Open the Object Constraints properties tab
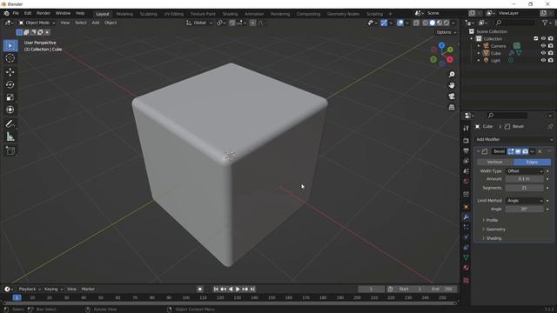The image size is (557, 313). [x=466, y=248]
